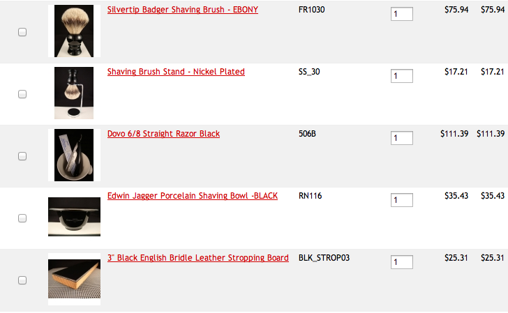Focus quantity field for item 506B
The image size is (508, 313).
click(x=402, y=138)
